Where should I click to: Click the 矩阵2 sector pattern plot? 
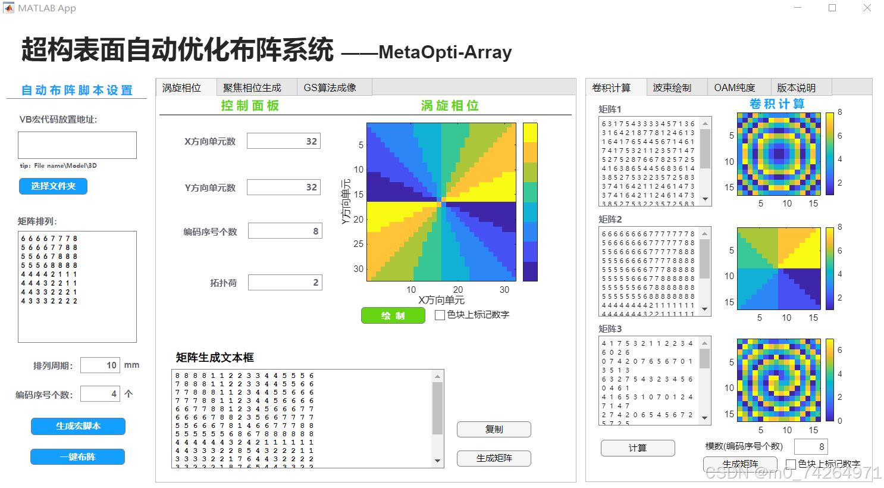point(779,268)
